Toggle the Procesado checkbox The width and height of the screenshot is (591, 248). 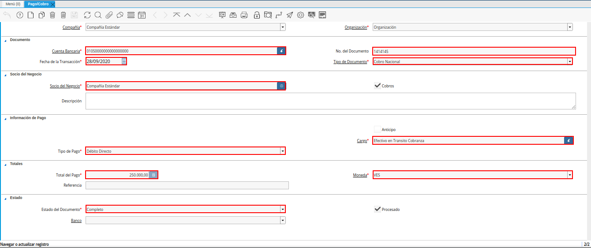tap(378, 209)
